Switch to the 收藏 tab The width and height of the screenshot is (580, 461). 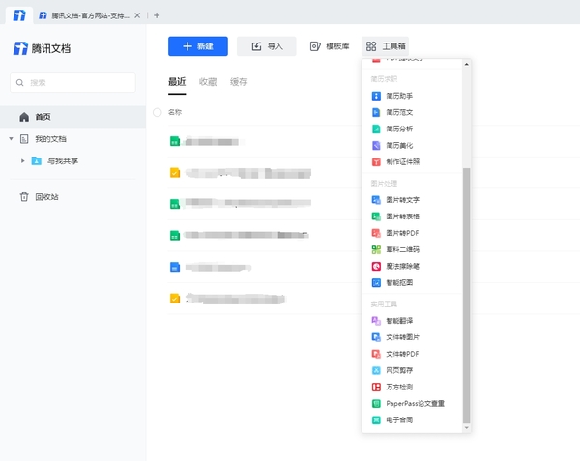click(208, 82)
